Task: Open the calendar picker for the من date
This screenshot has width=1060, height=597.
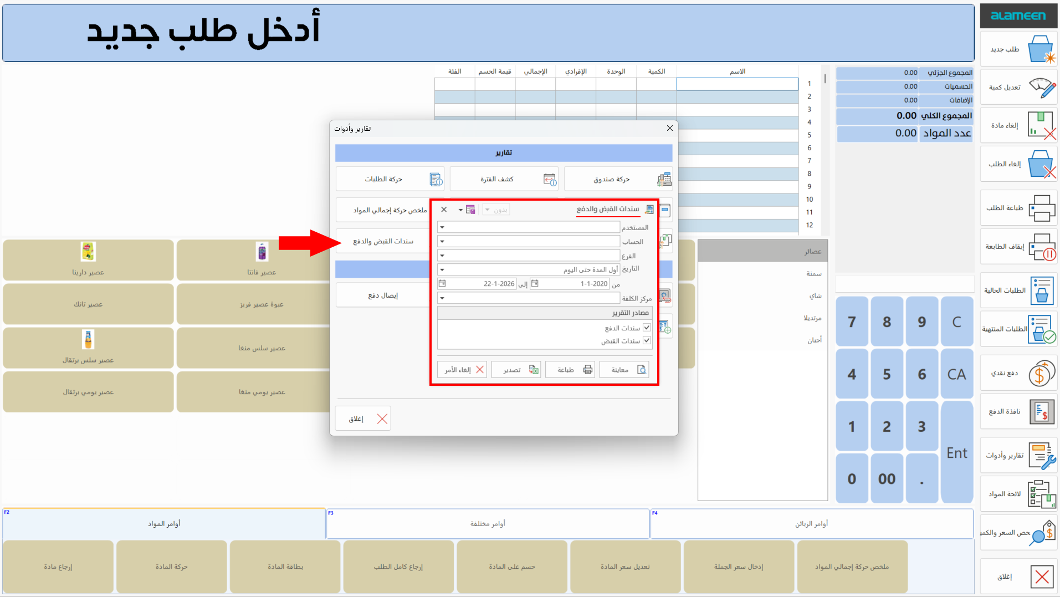Action: (x=535, y=283)
